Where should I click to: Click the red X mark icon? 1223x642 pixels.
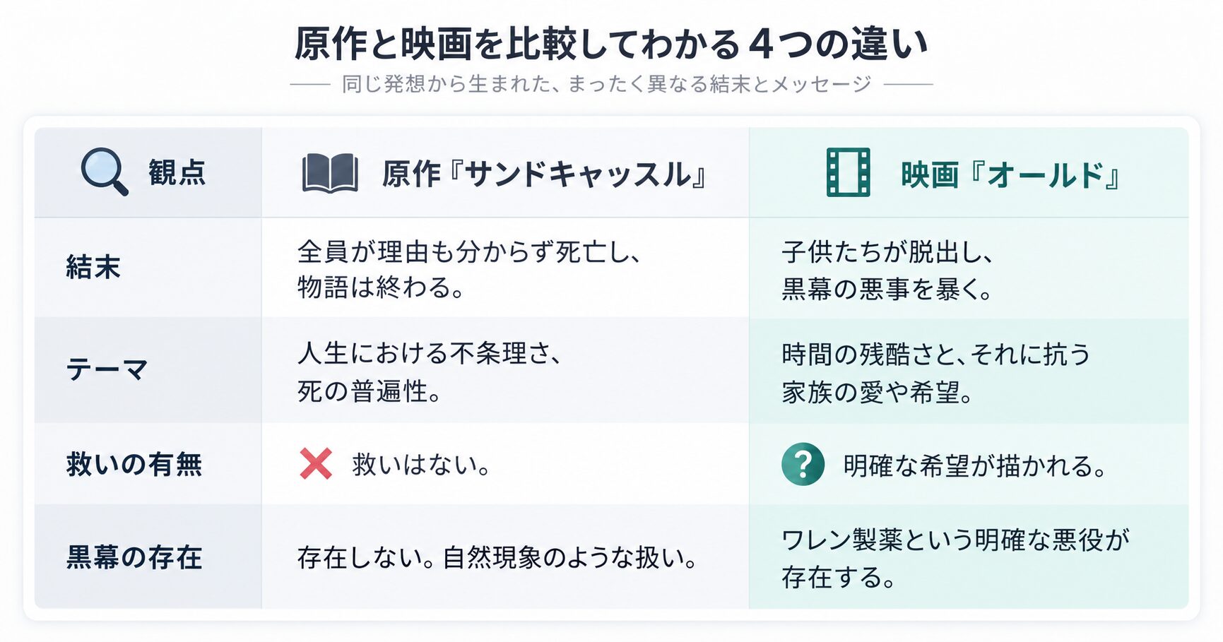[x=316, y=464]
